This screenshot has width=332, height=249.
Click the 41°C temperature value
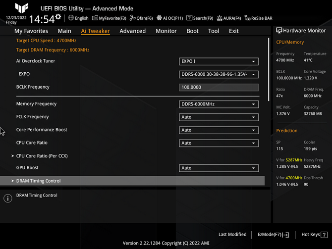(308, 60)
